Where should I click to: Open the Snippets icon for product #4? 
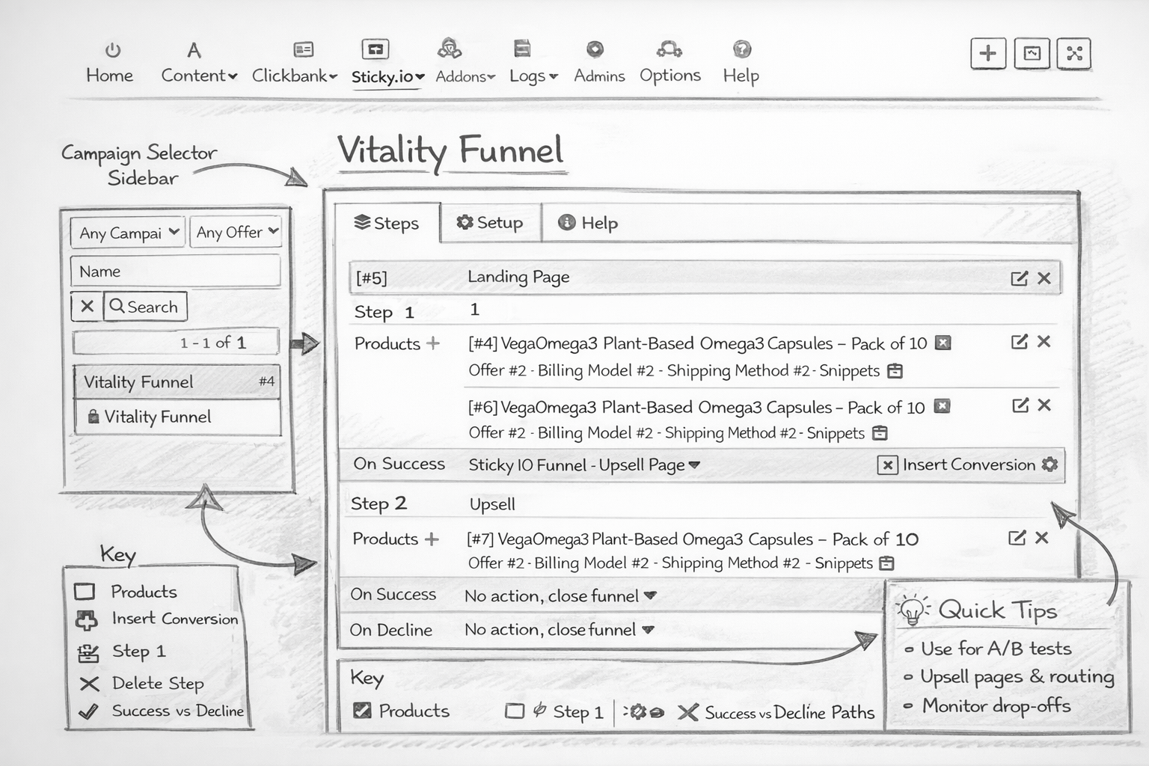click(x=895, y=370)
